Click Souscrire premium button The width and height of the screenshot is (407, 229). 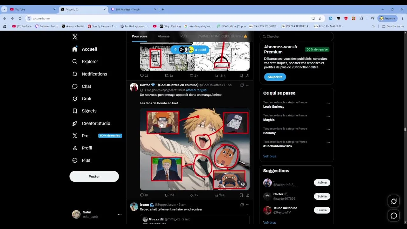pos(275,77)
